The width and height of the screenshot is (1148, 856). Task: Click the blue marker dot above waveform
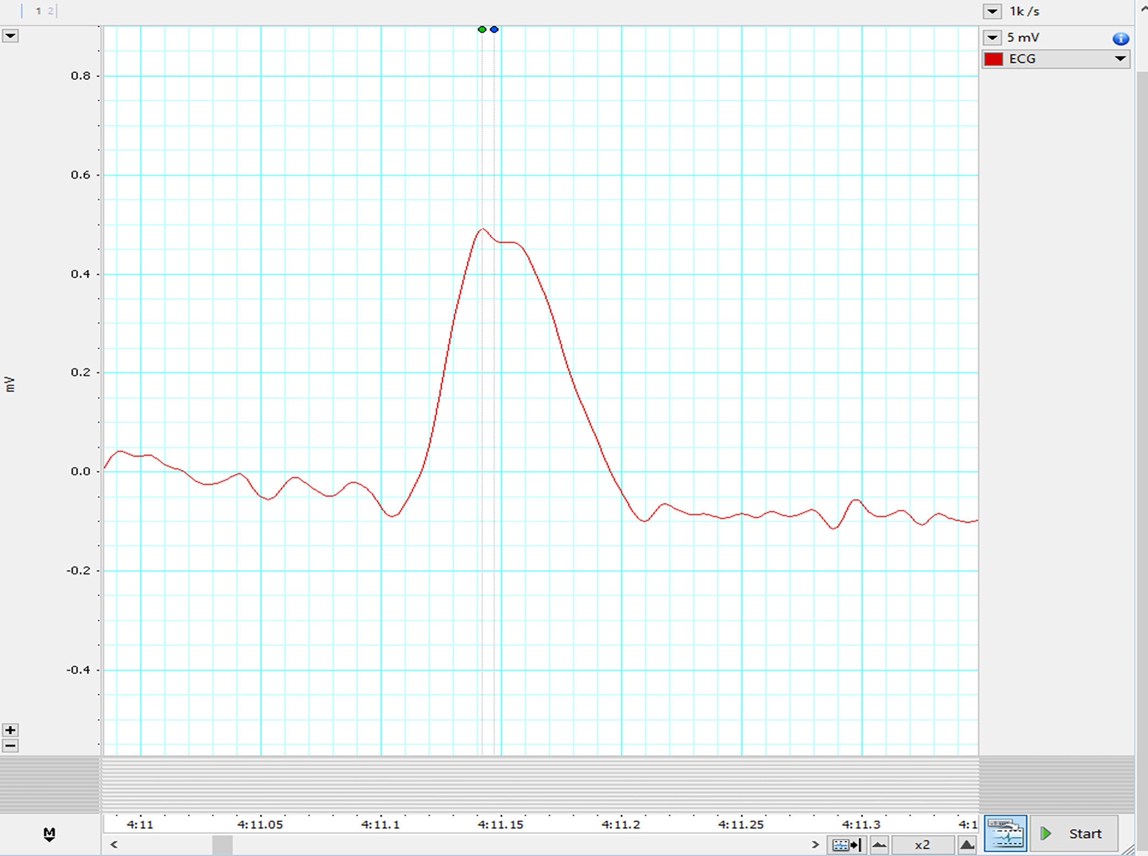494,30
